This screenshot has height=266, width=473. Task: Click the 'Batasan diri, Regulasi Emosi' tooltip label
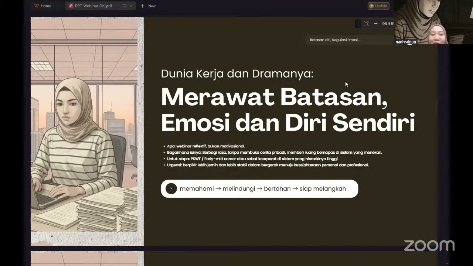(x=336, y=40)
